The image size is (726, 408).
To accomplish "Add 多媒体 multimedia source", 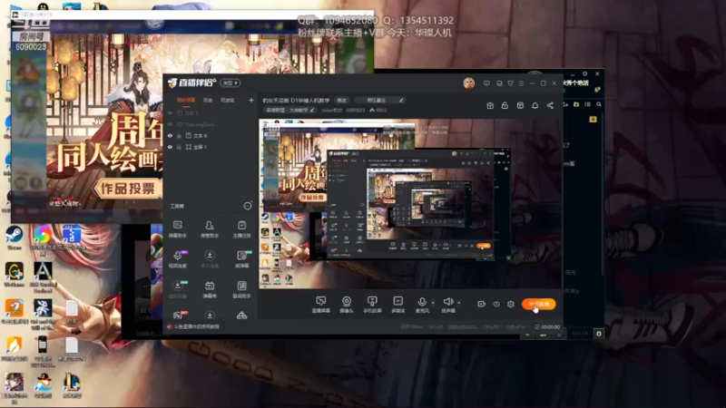I will [x=397, y=305].
